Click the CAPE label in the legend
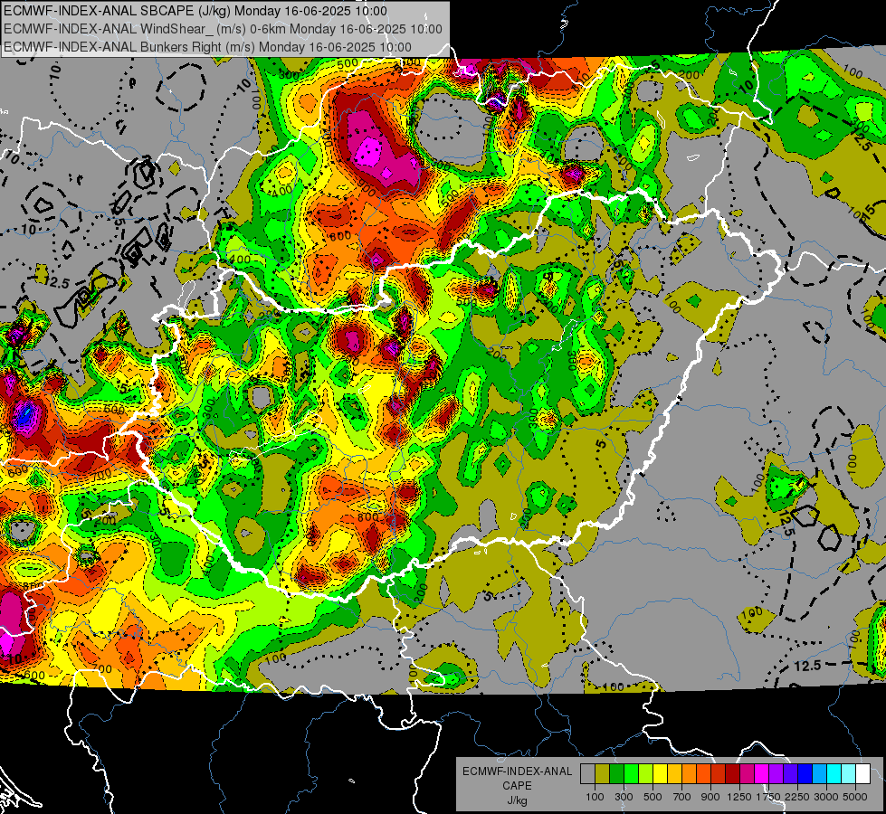The width and height of the screenshot is (886, 814). pos(517,786)
